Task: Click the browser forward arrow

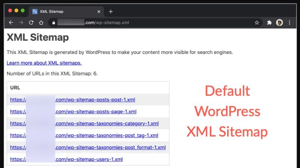Action: (21, 22)
